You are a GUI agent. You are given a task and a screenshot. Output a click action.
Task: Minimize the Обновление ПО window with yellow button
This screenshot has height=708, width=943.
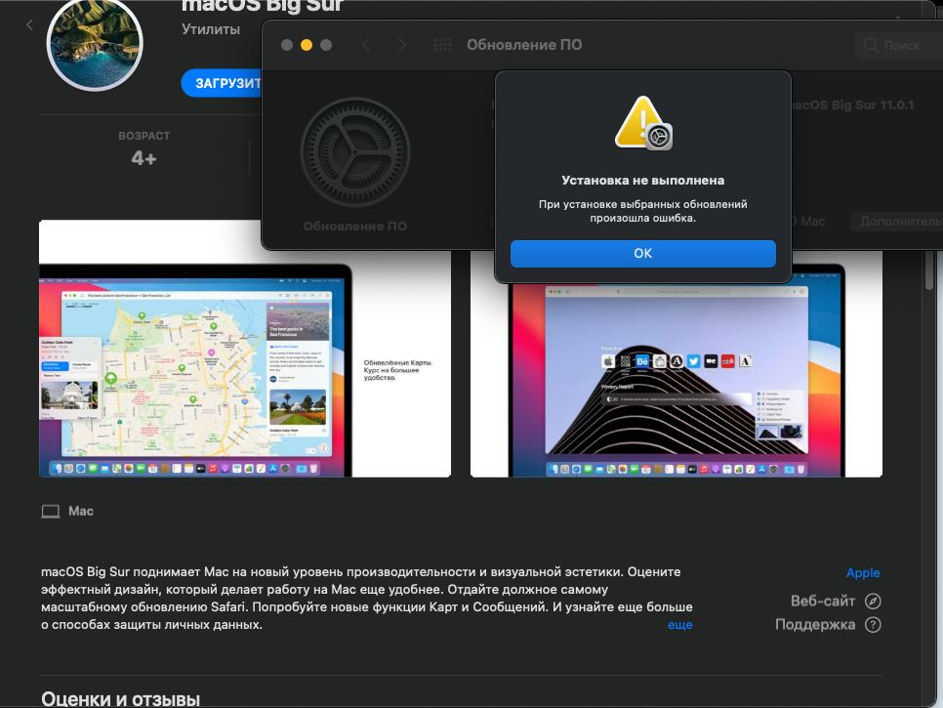[x=307, y=45]
